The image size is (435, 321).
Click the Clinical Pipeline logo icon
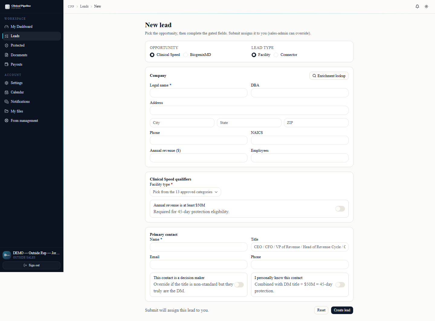click(7, 6)
